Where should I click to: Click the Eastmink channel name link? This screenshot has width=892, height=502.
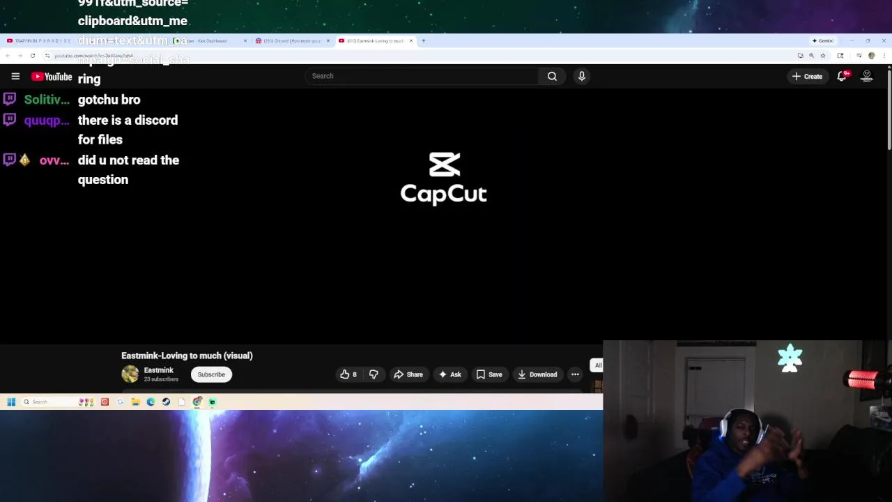click(158, 370)
